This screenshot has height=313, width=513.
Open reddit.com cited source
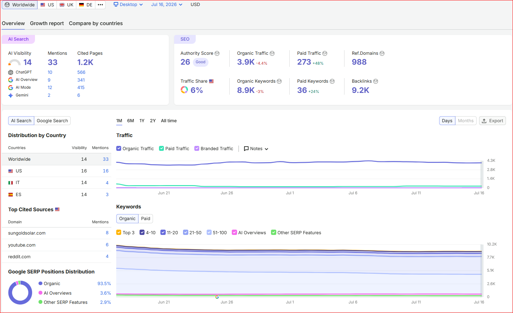coord(19,257)
